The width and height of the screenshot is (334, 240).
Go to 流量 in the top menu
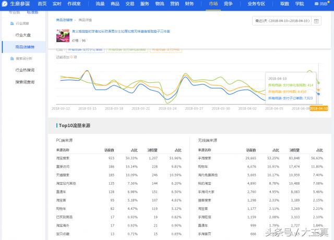point(100,4)
